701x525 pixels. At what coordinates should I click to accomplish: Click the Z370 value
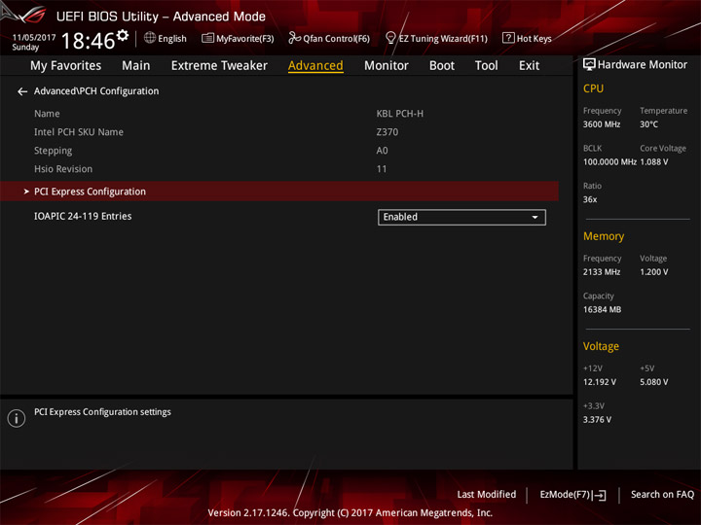(387, 132)
